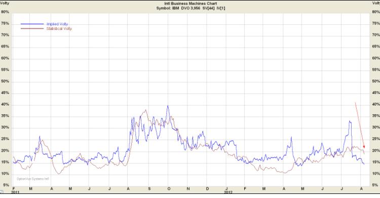Click the blue Implied Volty legend line
Viewport: 380px width, 198px height.
pos(32,24)
